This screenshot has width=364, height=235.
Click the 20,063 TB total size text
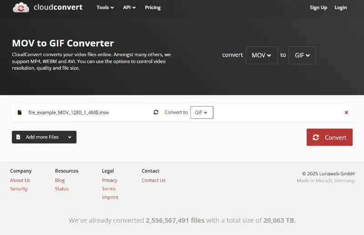[278, 220]
